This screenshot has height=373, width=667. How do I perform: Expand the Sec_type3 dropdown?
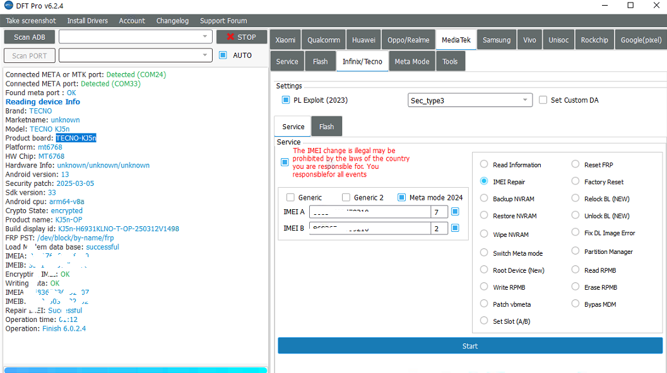(x=469, y=100)
